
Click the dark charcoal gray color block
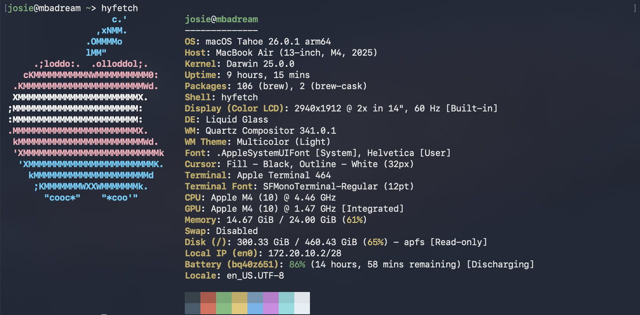193,297
